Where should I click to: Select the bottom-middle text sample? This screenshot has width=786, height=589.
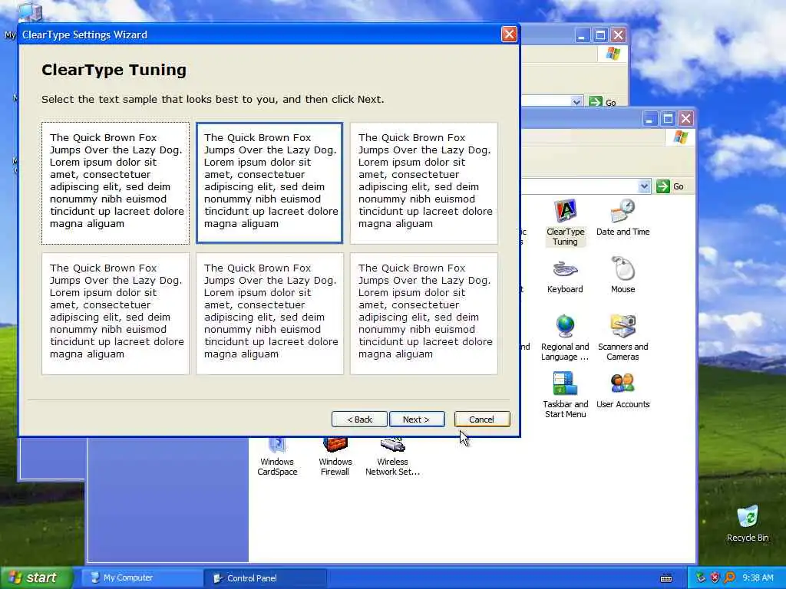(269, 314)
